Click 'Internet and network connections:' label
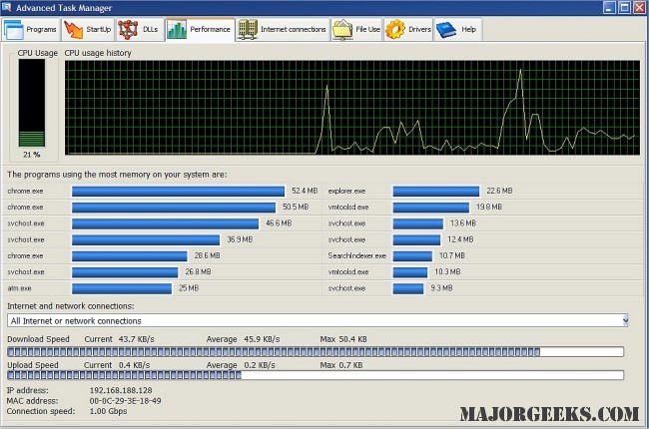Viewport: 649px width, 429px height. pos(70,306)
